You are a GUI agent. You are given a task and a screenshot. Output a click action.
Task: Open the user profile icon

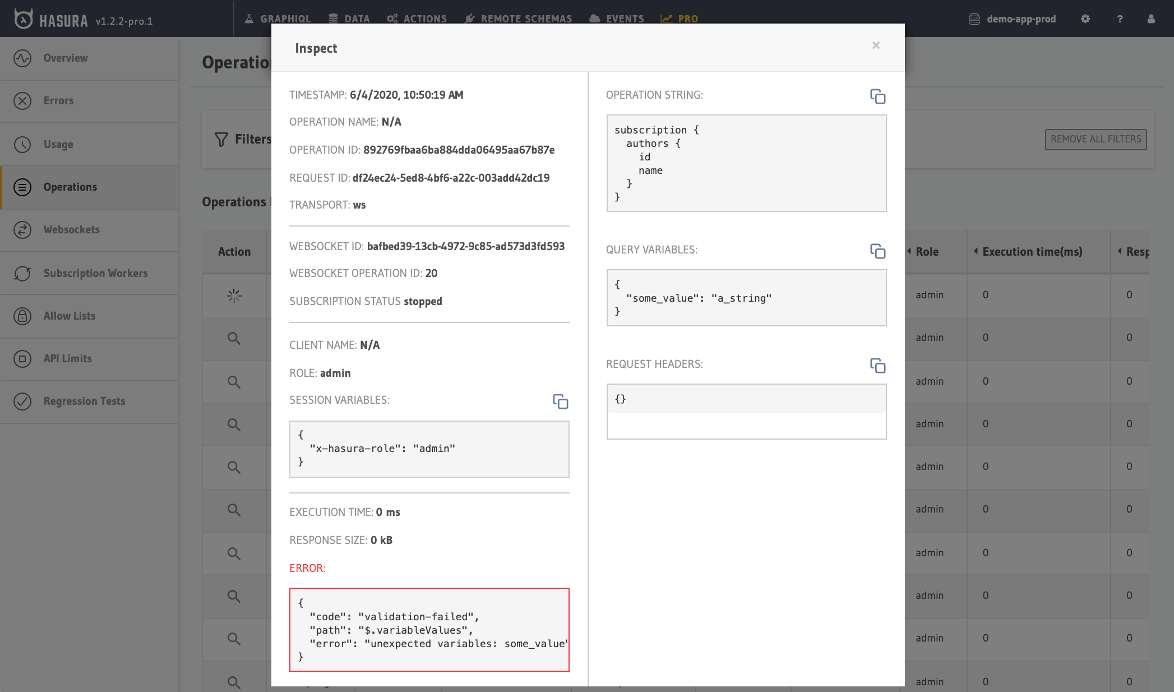[x=1150, y=19]
